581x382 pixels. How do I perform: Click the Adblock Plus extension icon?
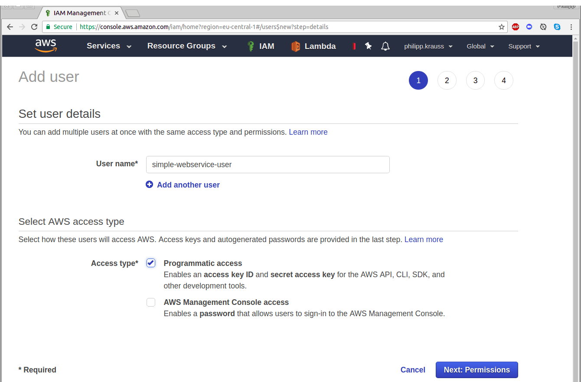click(515, 27)
